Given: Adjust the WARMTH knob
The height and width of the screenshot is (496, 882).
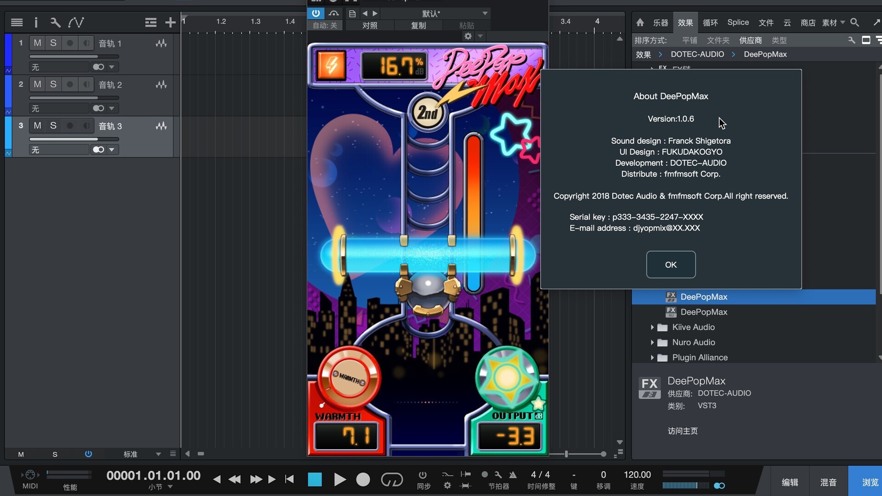Looking at the screenshot, I should tap(349, 378).
